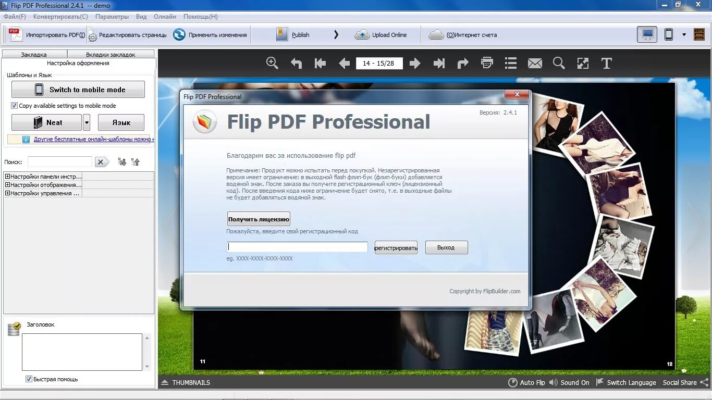Open the Конвертировать(C) menu
The width and height of the screenshot is (712, 400).
click(x=61, y=16)
